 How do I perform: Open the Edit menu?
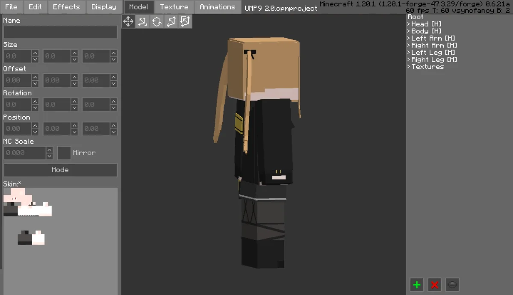click(35, 7)
